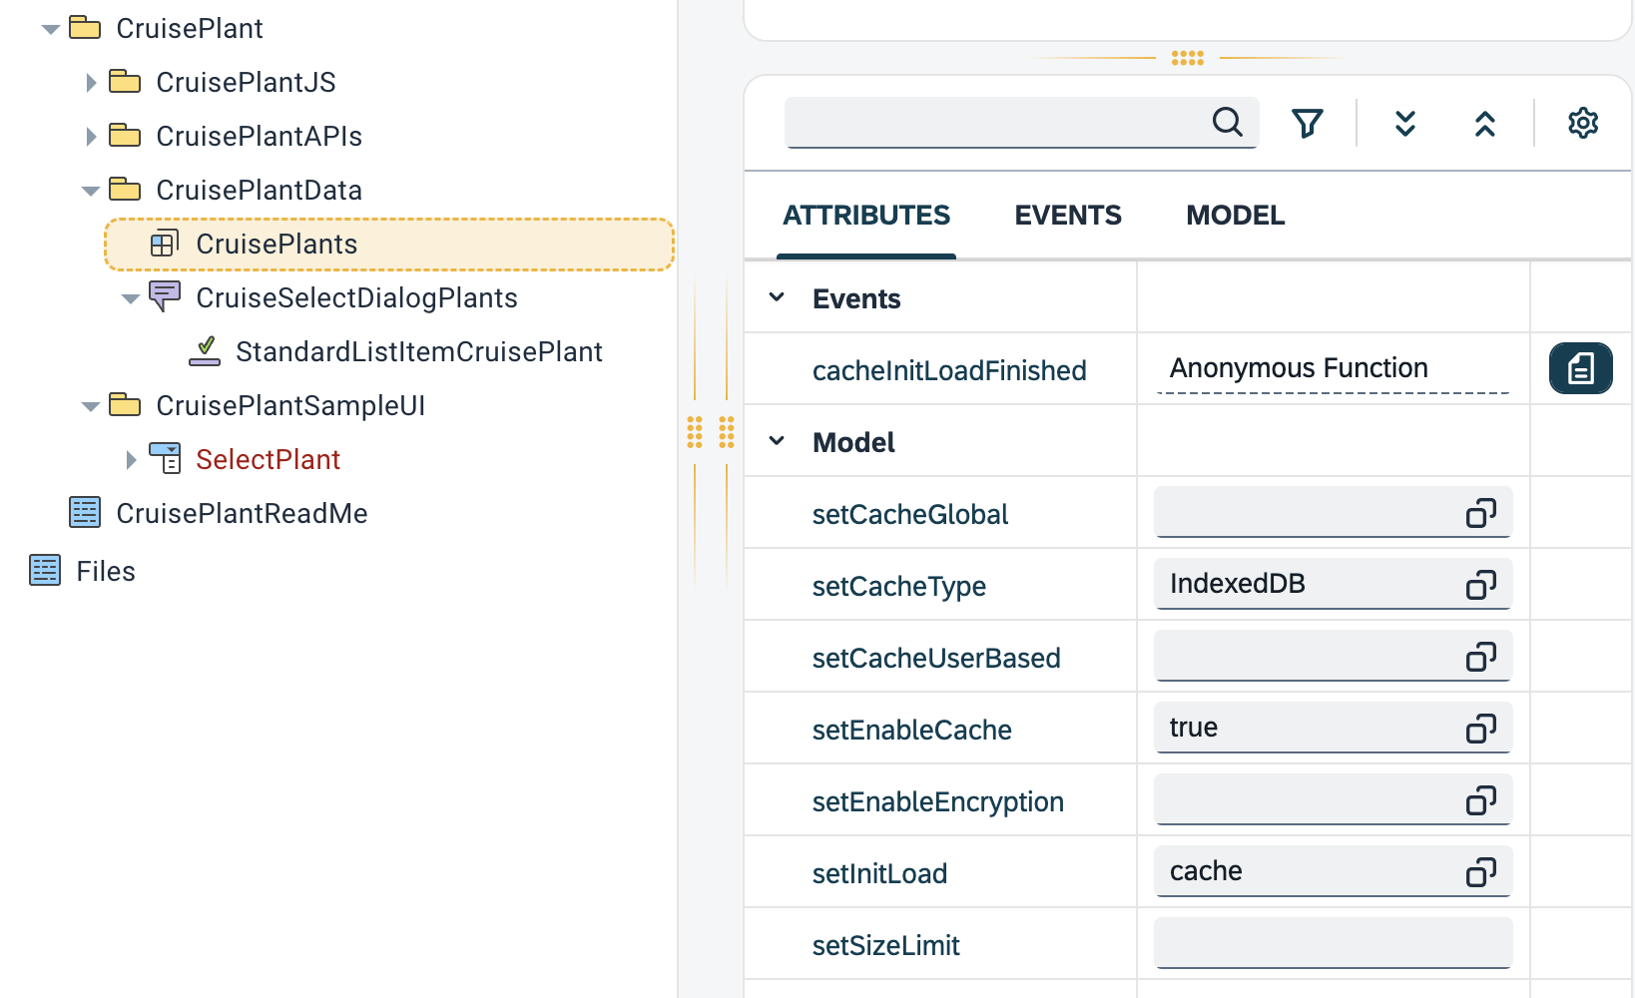Collapse the Events section chevron
1635x998 pixels.
(777, 297)
